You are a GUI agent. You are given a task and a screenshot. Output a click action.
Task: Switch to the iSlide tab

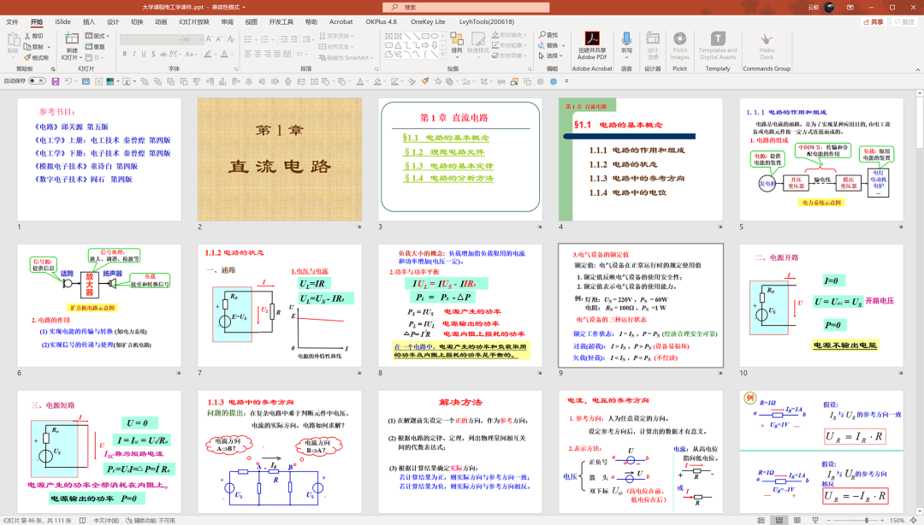[x=62, y=21]
